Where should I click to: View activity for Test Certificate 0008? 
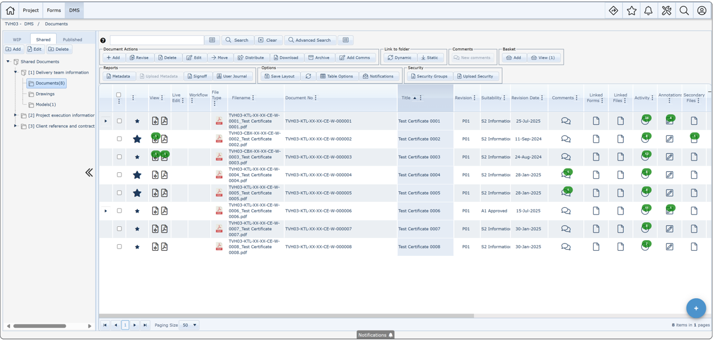646,246
